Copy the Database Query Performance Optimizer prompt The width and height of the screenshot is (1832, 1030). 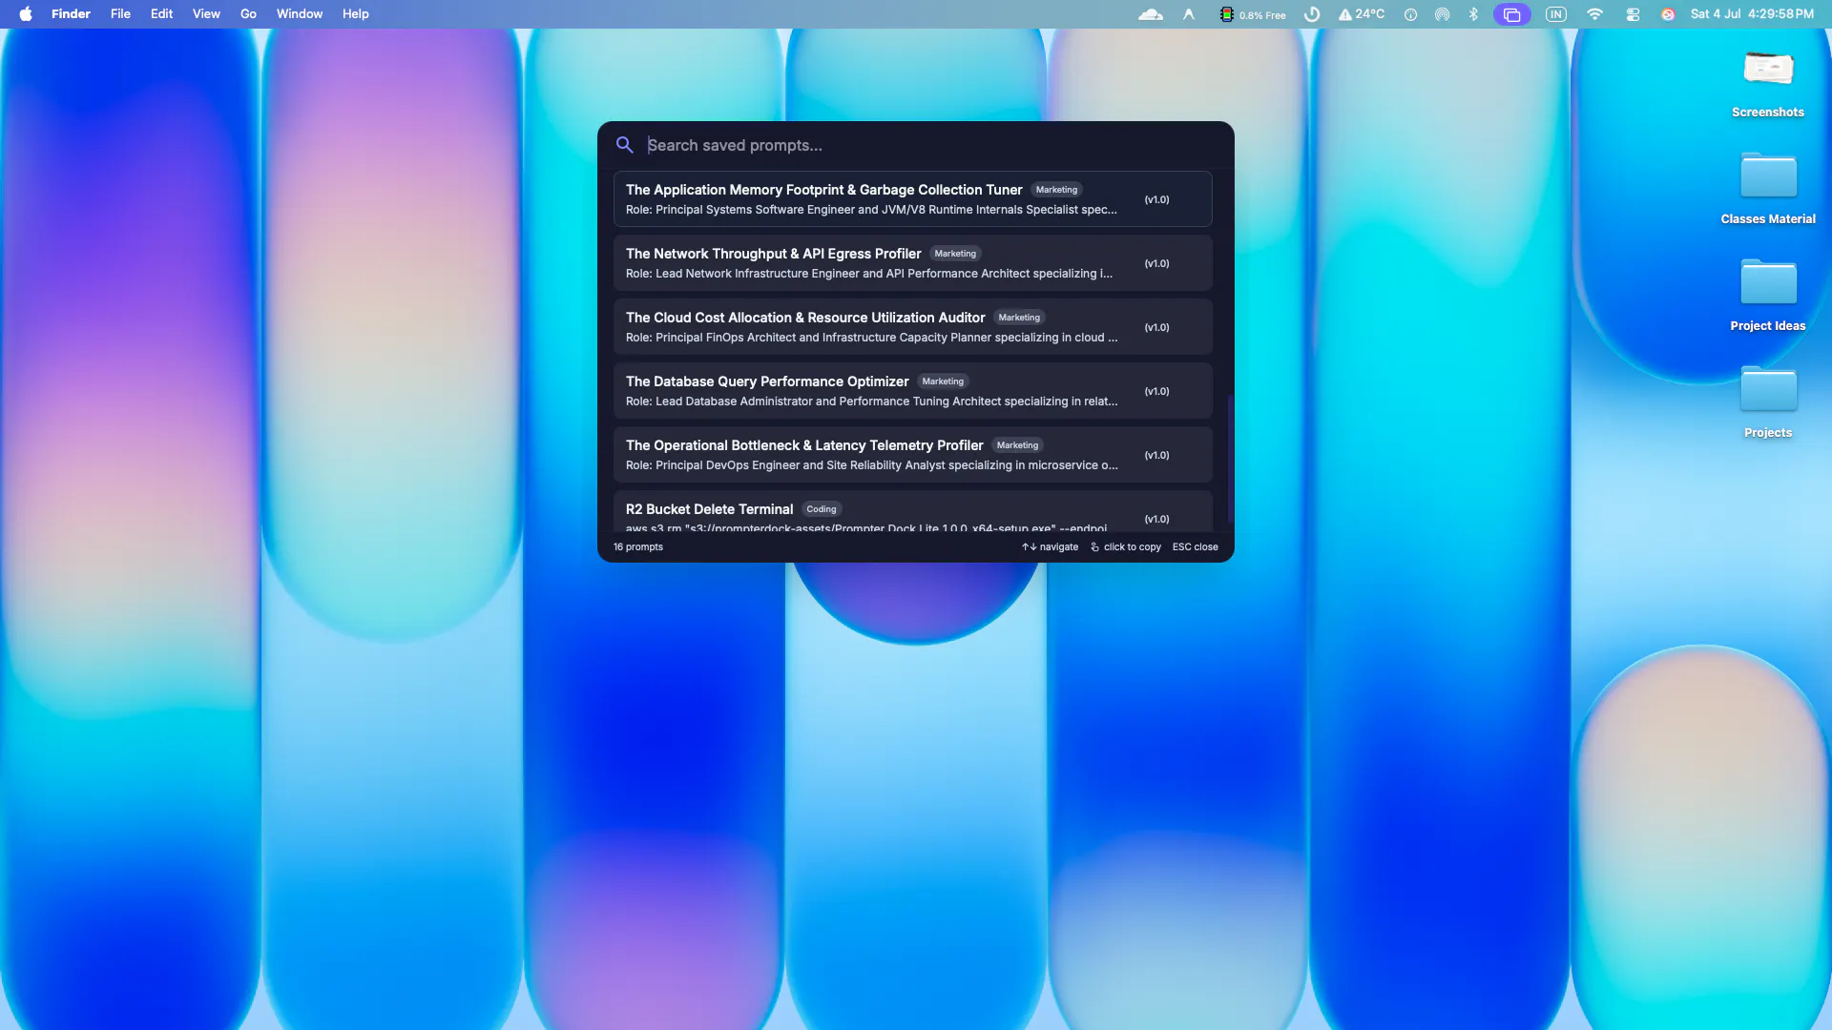click(x=912, y=391)
